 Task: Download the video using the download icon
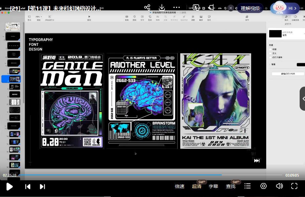point(162,7)
